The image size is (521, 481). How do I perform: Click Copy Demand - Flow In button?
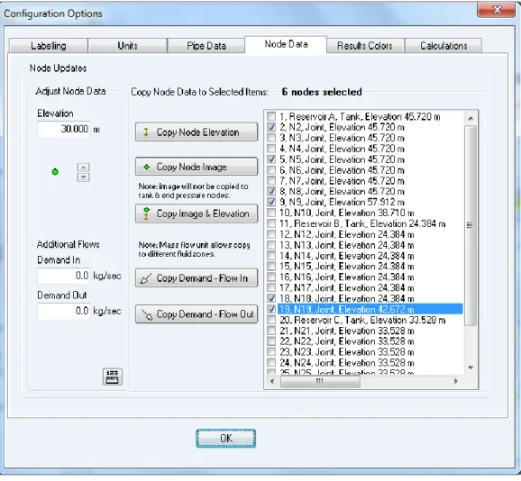[x=197, y=277]
